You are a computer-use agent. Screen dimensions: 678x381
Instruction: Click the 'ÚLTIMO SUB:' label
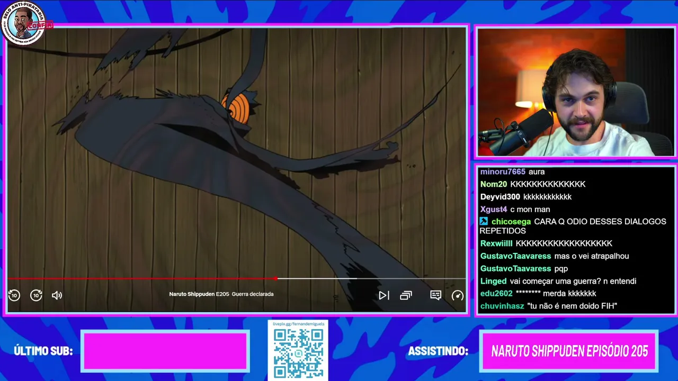(43, 351)
